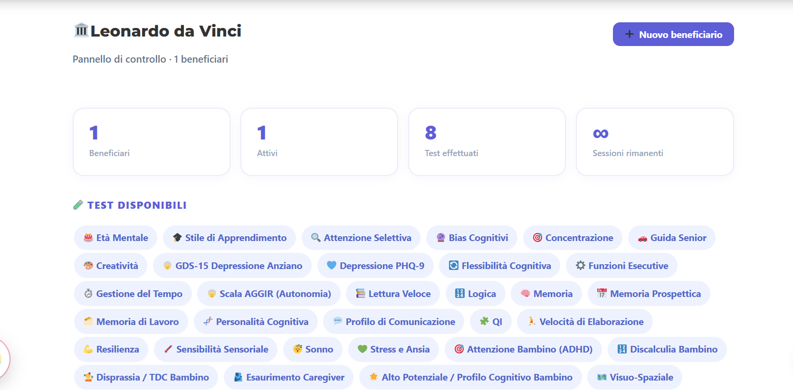Click the calendar icon on Memoria Prospettica
The image size is (793, 390).
click(x=602, y=294)
